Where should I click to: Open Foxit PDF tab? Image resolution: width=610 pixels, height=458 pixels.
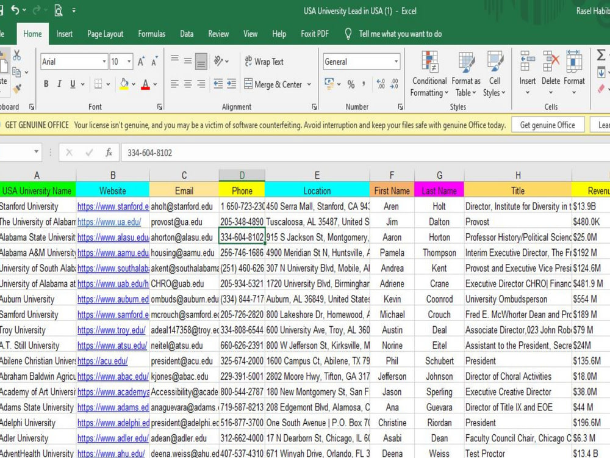coord(315,34)
